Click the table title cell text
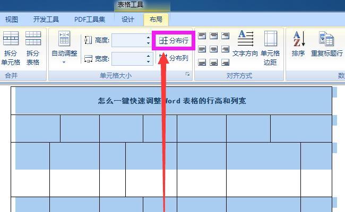Screen dimensions: 345x212 tap(172, 101)
